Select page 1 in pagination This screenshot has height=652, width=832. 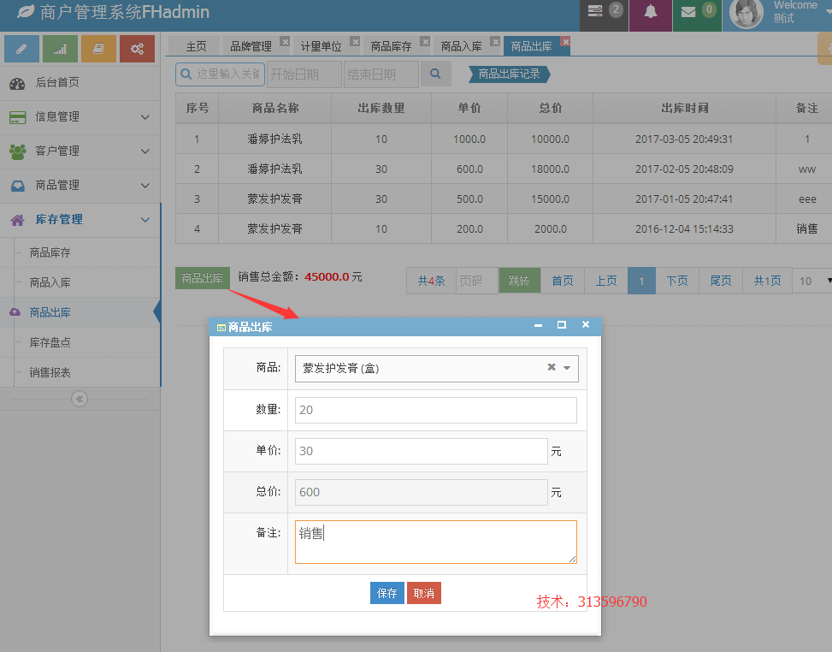click(641, 281)
